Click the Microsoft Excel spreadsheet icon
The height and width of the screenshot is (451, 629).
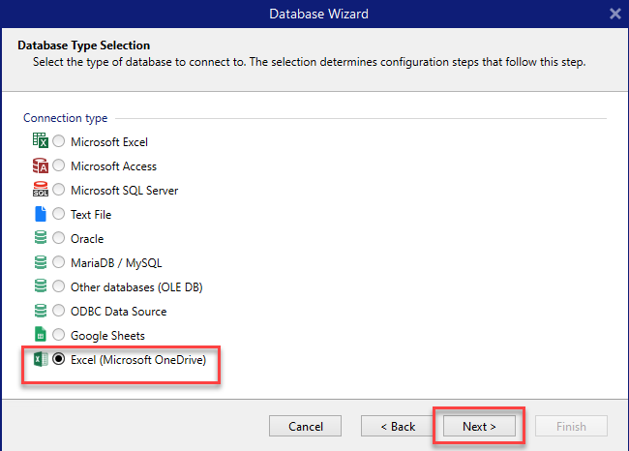[40, 142]
